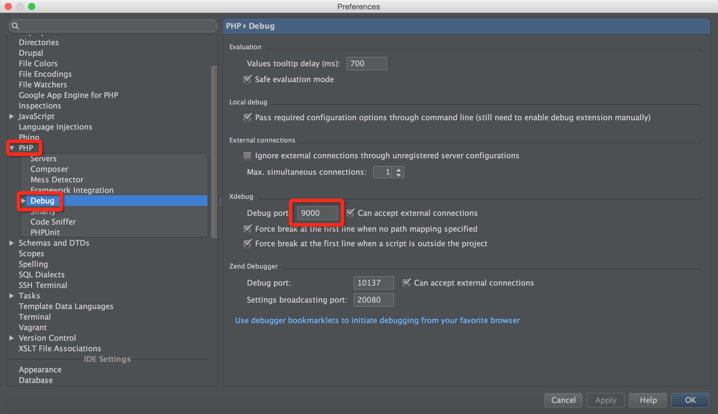Click the search magnifier icon
This screenshot has width=718, height=414.
tap(16, 26)
